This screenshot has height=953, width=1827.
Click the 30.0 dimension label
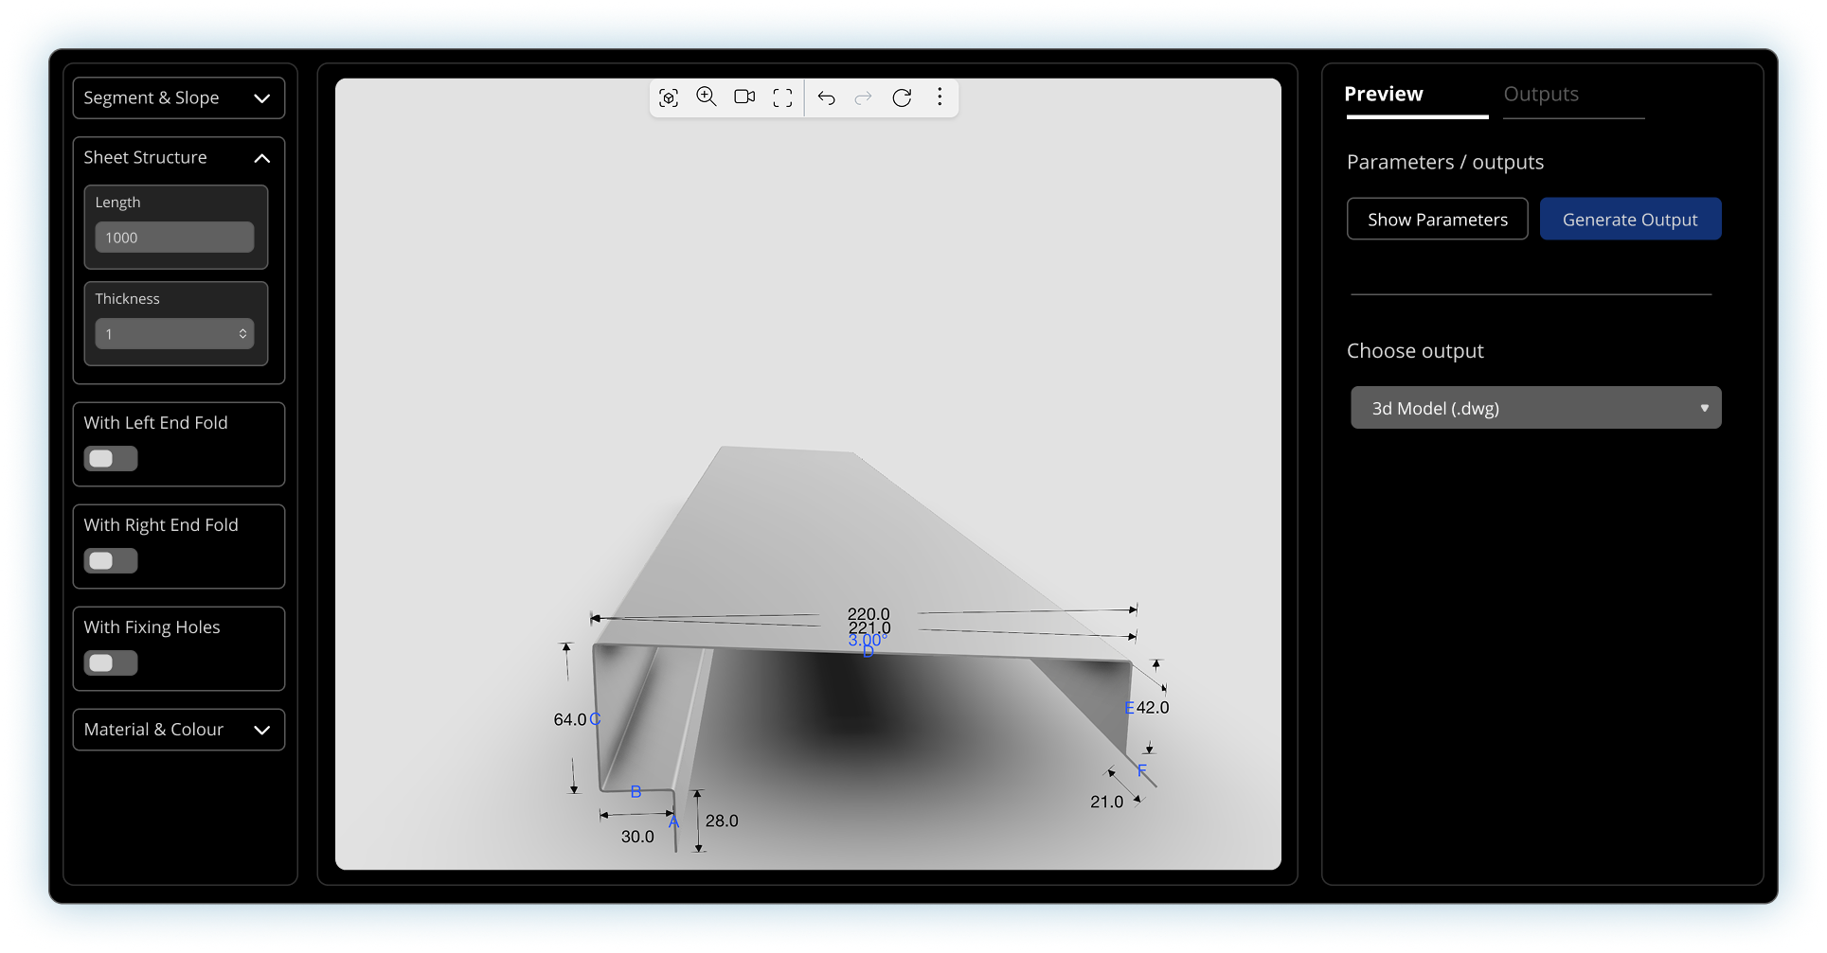pyautogui.click(x=637, y=837)
